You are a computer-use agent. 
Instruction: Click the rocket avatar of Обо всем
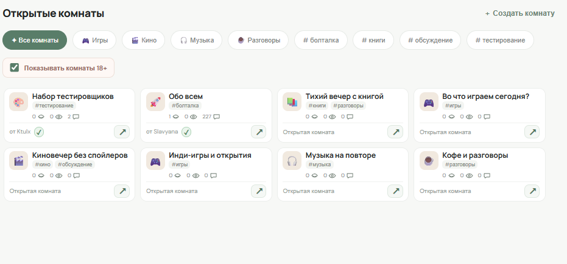[x=155, y=102]
